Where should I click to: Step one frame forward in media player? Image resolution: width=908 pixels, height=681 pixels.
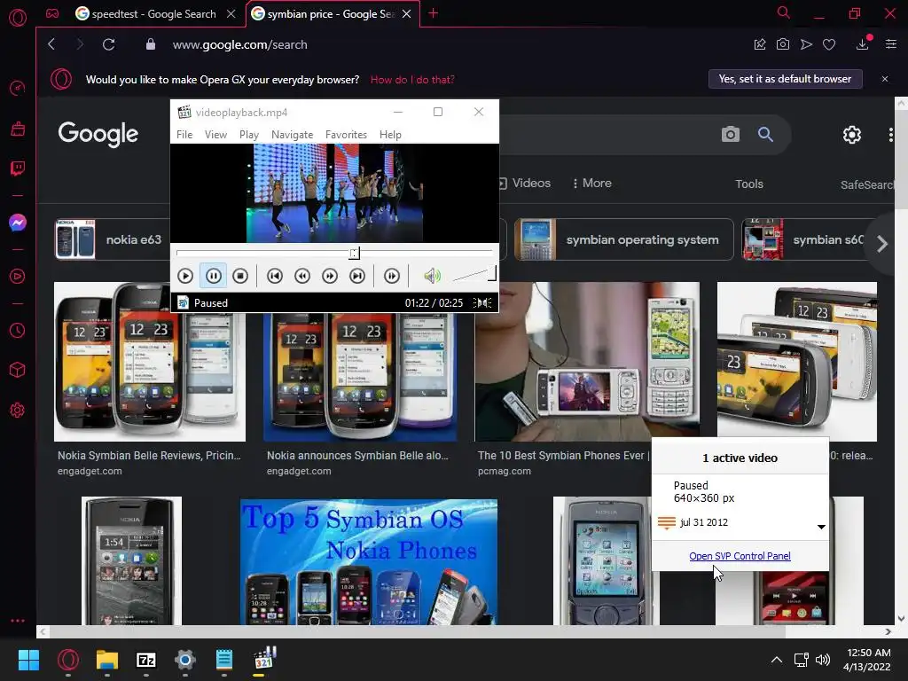click(392, 276)
